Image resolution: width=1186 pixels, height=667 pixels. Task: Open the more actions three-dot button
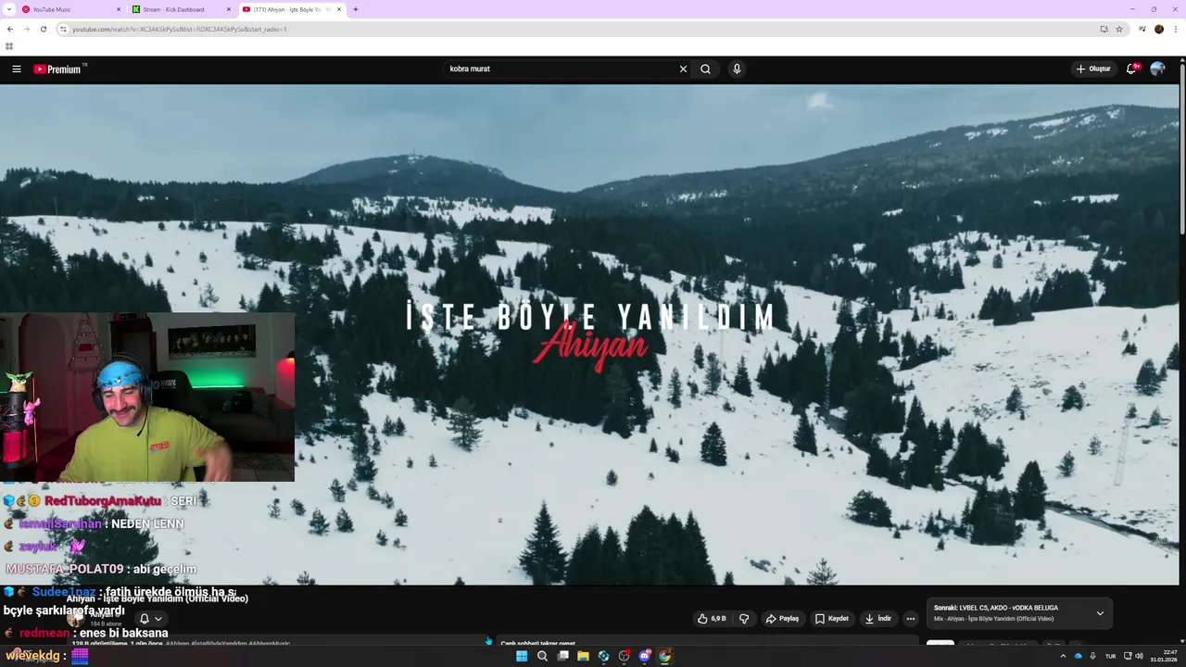coord(911,618)
